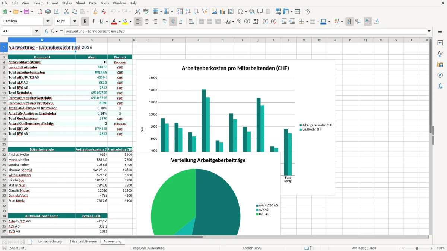Open sidebar Gallery icon

click(x=440, y=64)
